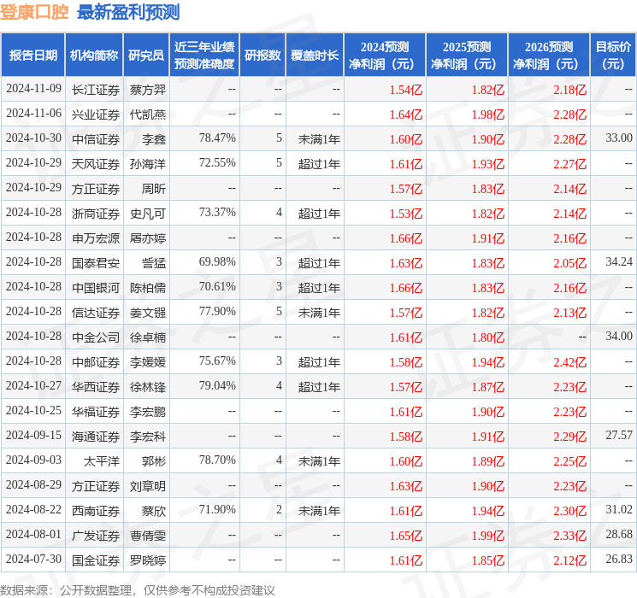This screenshot has width=637, height=598.
Task: Select the 长江证券 institution cell
Action: pyautogui.click(x=96, y=90)
